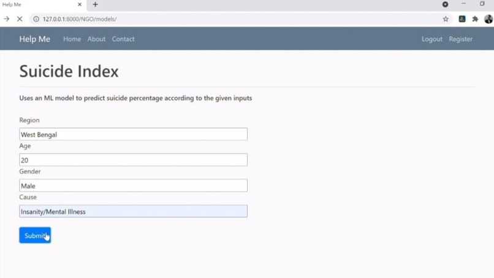Viewport: 494px width, 278px height.
Task: Click Register in the navbar
Action: (x=461, y=39)
